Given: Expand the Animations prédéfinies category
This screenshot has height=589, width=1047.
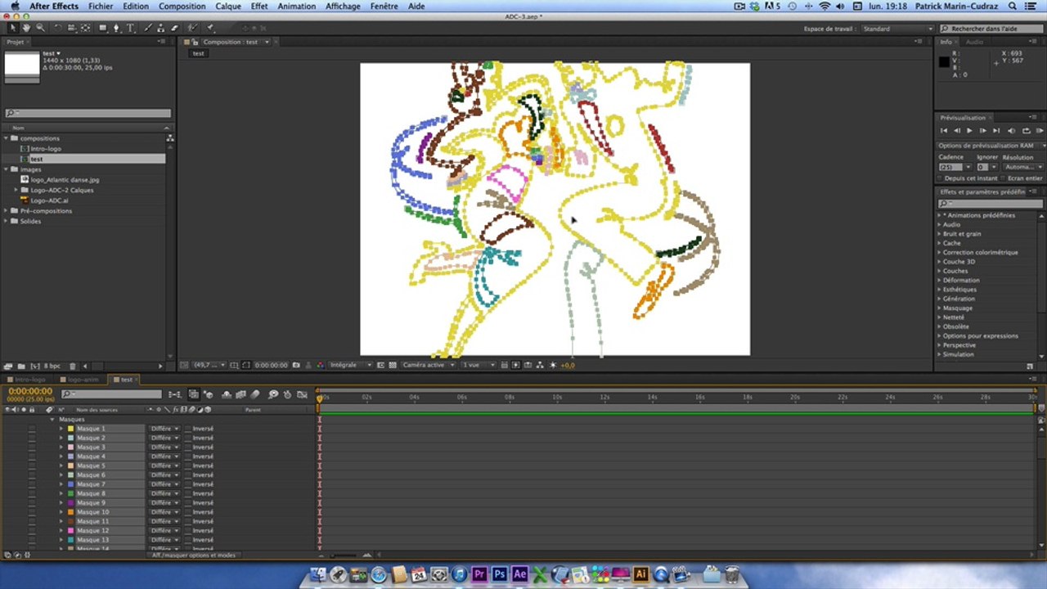Looking at the screenshot, I should point(939,215).
